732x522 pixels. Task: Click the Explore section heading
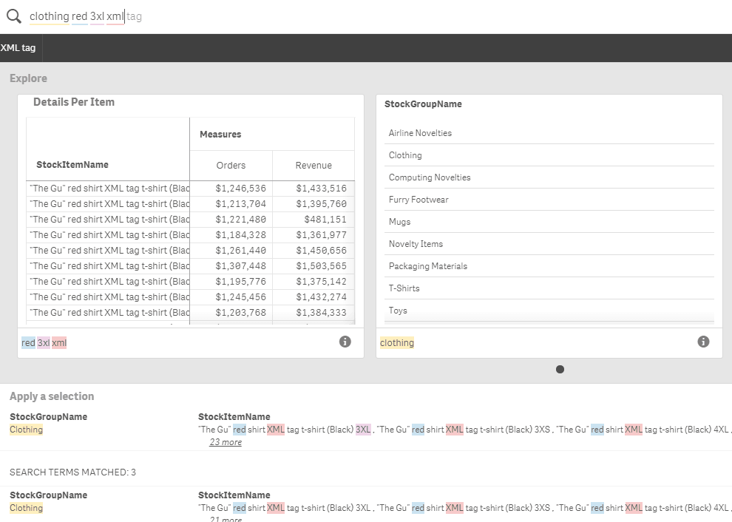(x=29, y=78)
